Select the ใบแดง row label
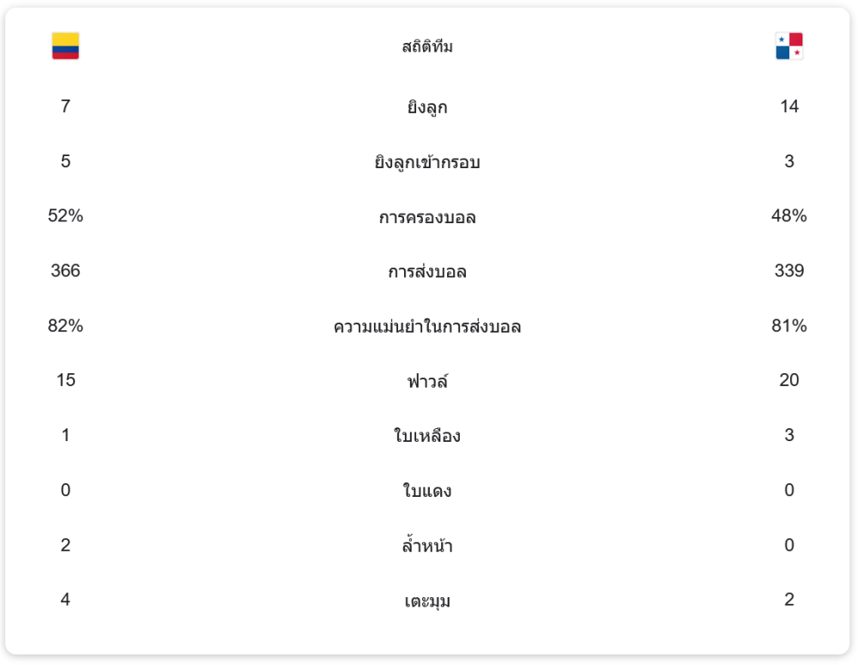Image resolution: width=858 pixels, height=665 pixels. pos(427,491)
